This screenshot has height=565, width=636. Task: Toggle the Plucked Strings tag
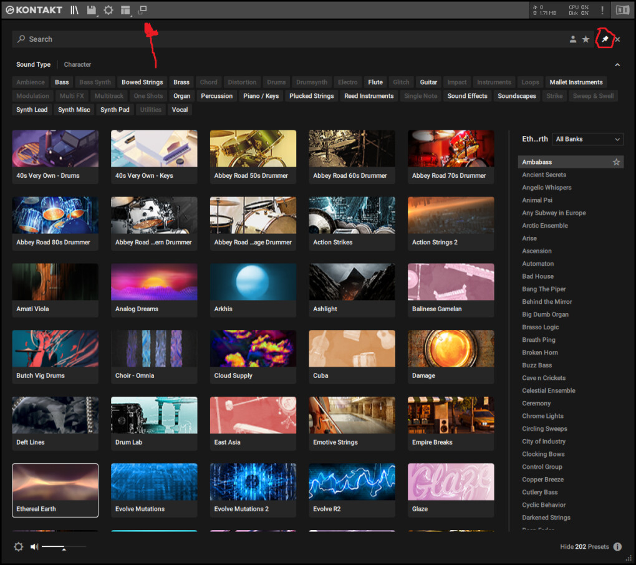312,95
